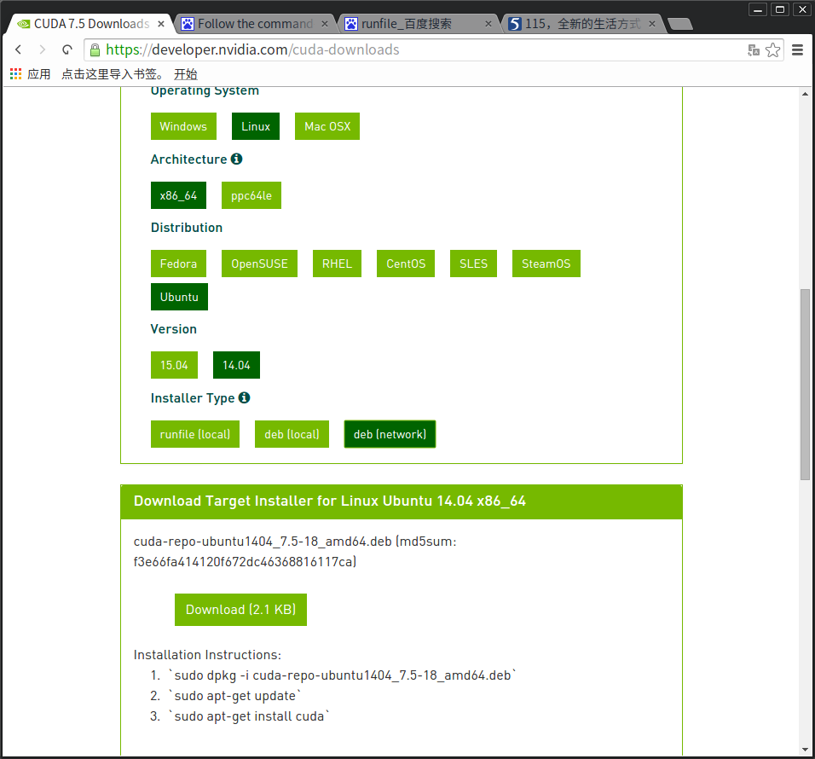Select Ubuntu version 15.04
The height and width of the screenshot is (759, 815).
point(174,365)
